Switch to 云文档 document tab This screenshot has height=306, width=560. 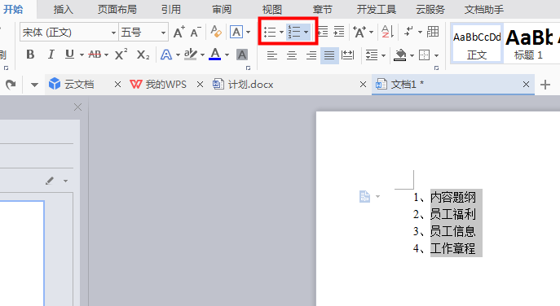78,85
